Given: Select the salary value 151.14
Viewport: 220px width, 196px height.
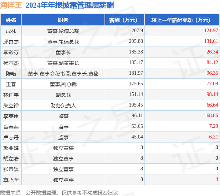Looking at the screenshot, I should 136,94.
